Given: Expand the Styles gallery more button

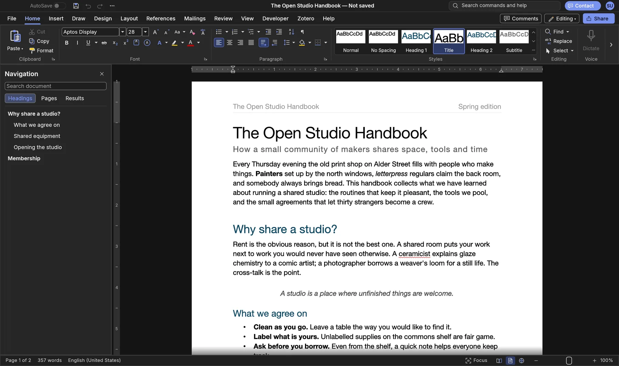Looking at the screenshot, I should [x=533, y=50].
